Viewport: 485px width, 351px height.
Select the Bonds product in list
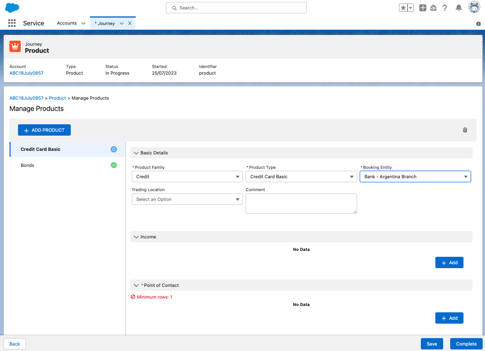(27, 165)
